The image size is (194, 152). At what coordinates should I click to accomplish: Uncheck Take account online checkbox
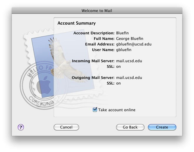(x=95, y=109)
